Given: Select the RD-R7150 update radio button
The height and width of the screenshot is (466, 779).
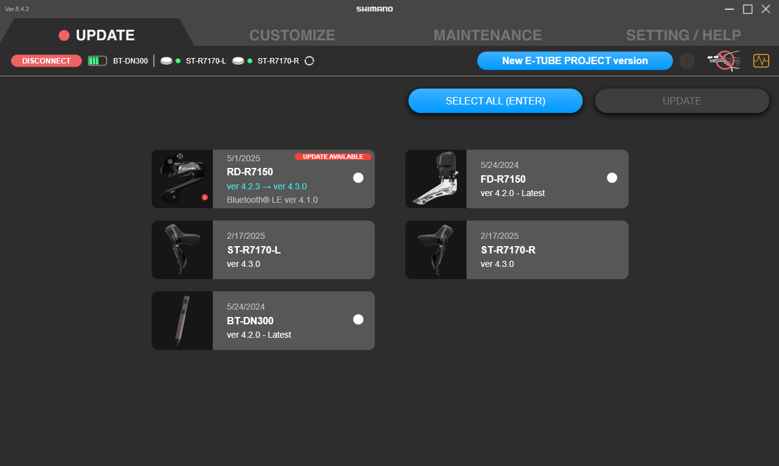Looking at the screenshot, I should [358, 178].
